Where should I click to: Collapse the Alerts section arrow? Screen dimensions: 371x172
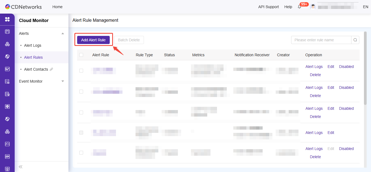tap(63, 33)
